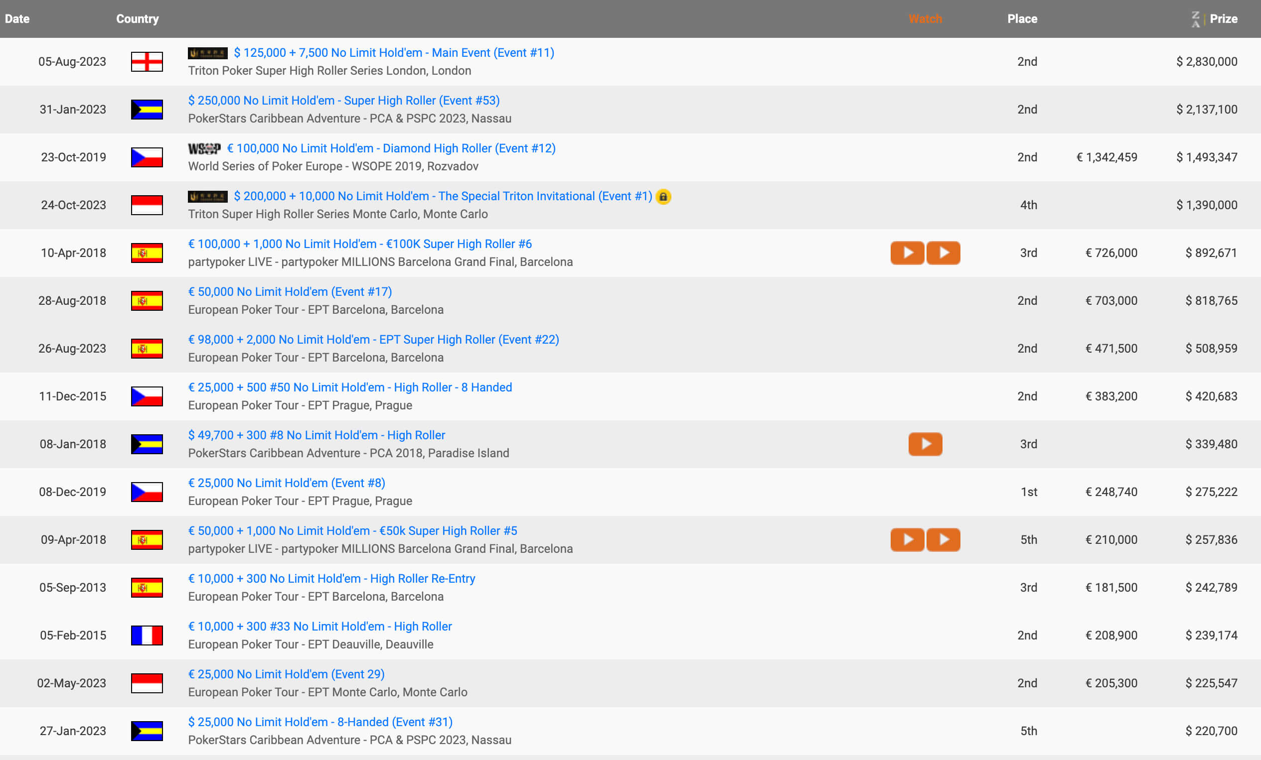Image resolution: width=1261 pixels, height=760 pixels.
Task: Click the lock icon next to Triton Invitational
Action: click(x=663, y=196)
